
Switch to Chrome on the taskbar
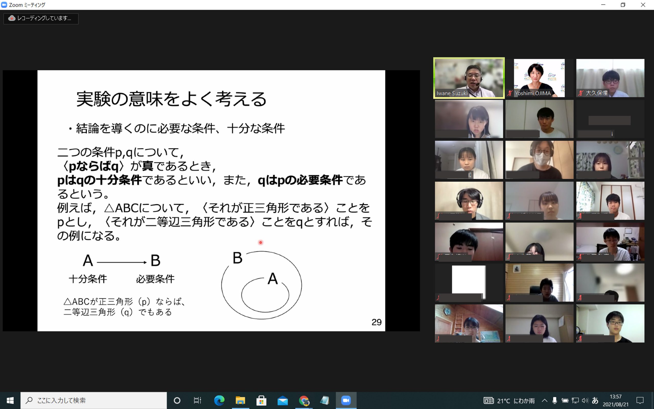point(304,400)
